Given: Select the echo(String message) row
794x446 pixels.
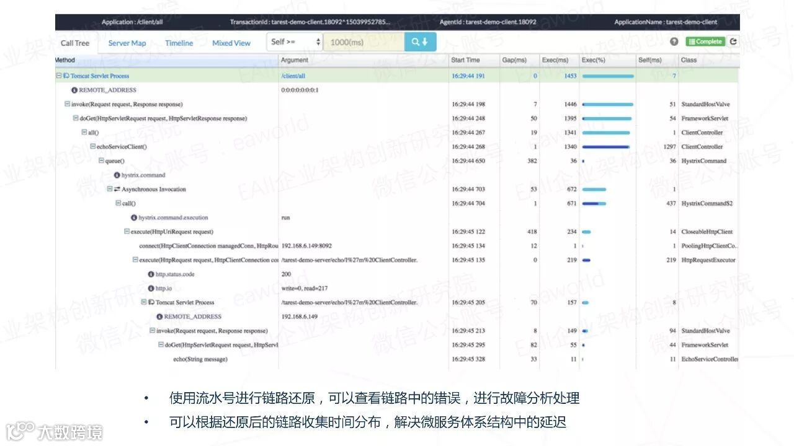Looking at the screenshot, I should (x=397, y=359).
